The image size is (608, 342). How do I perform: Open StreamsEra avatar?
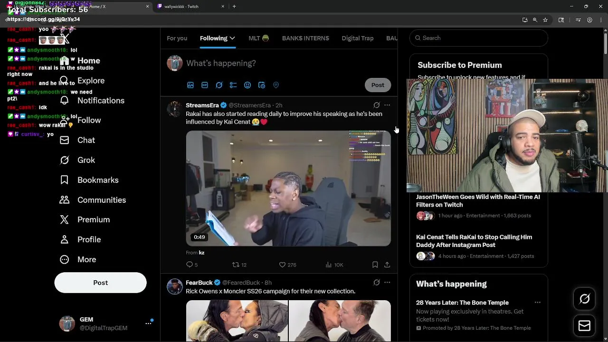[175, 109]
